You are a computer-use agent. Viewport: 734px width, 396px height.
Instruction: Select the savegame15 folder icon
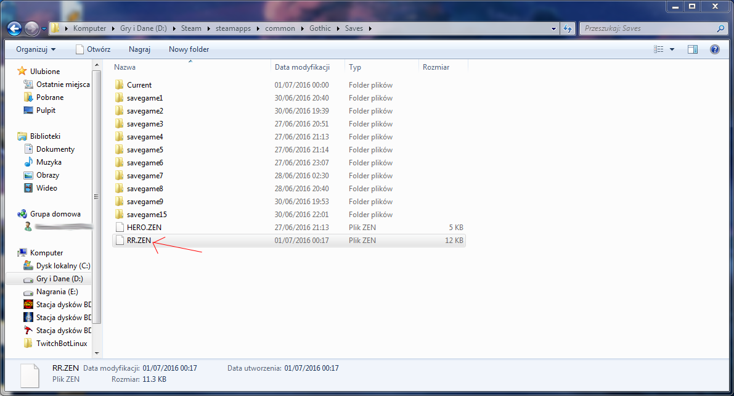120,215
